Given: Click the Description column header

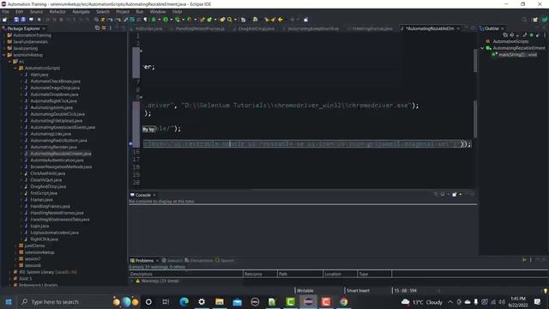Looking at the screenshot, I should (x=185, y=274).
